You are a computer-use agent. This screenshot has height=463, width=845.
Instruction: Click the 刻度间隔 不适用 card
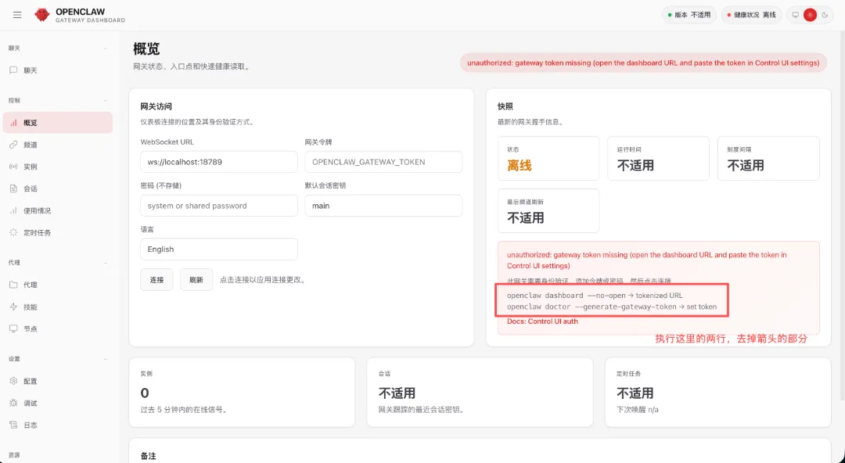[x=768, y=159]
